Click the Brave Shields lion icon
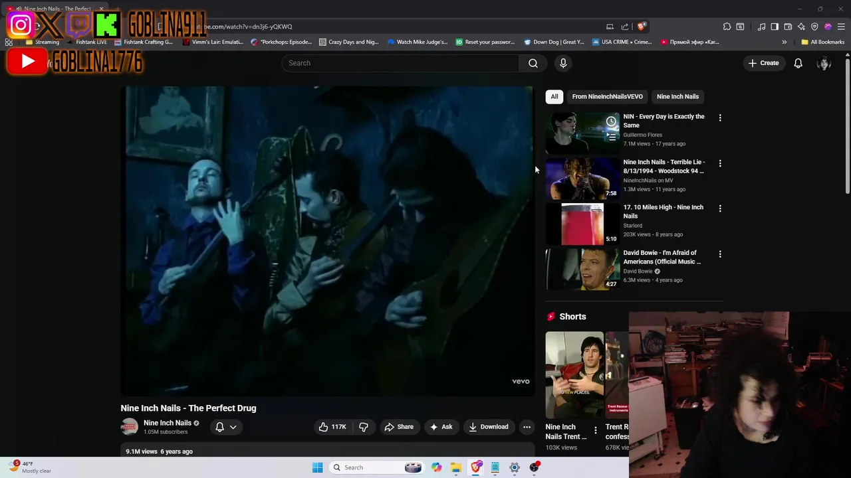The height and width of the screenshot is (478, 851). point(640,27)
